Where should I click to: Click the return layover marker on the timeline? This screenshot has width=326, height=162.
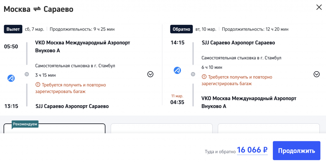[193, 74]
